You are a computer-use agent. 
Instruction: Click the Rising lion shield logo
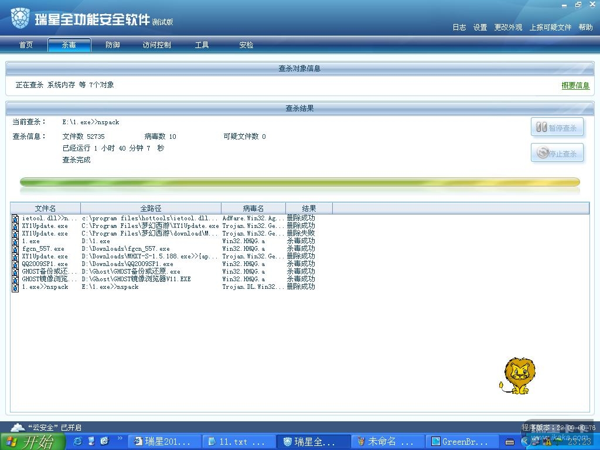[x=20, y=18]
